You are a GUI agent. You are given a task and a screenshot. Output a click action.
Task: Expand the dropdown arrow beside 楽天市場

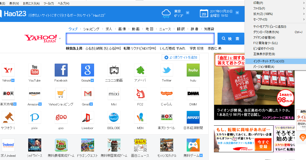point(15,104)
